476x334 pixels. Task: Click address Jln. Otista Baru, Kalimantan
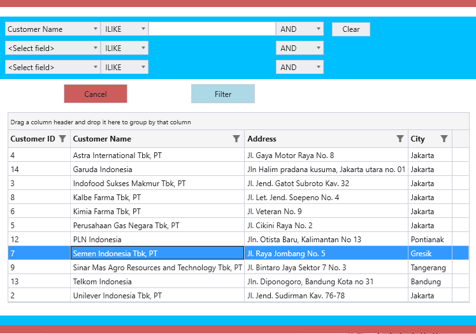click(x=326, y=239)
